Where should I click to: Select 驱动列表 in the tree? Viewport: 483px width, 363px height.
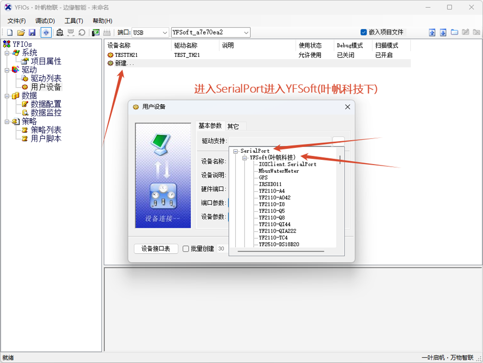(46, 79)
